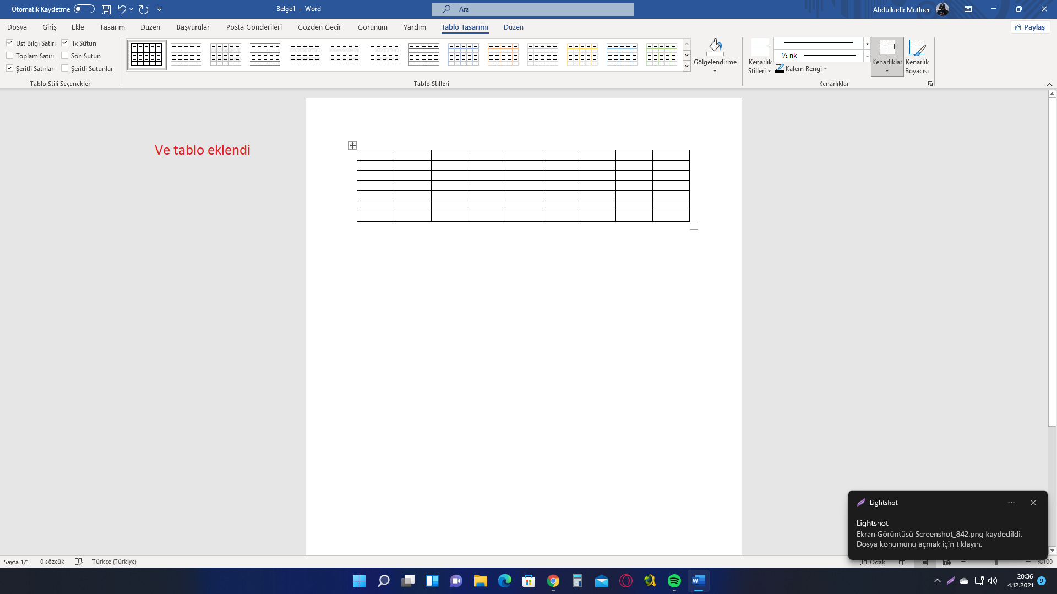Click the table move handle icon
The width and height of the screenshot is (1057, 594).
coord(352,146)
